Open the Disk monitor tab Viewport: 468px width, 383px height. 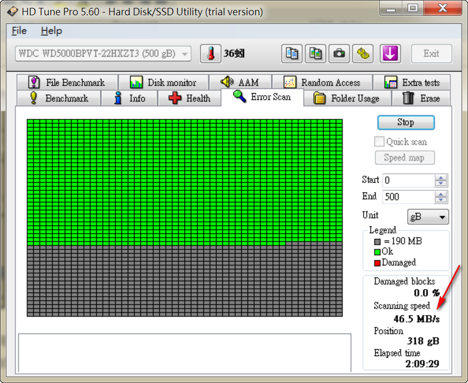(x=163, y=82)
